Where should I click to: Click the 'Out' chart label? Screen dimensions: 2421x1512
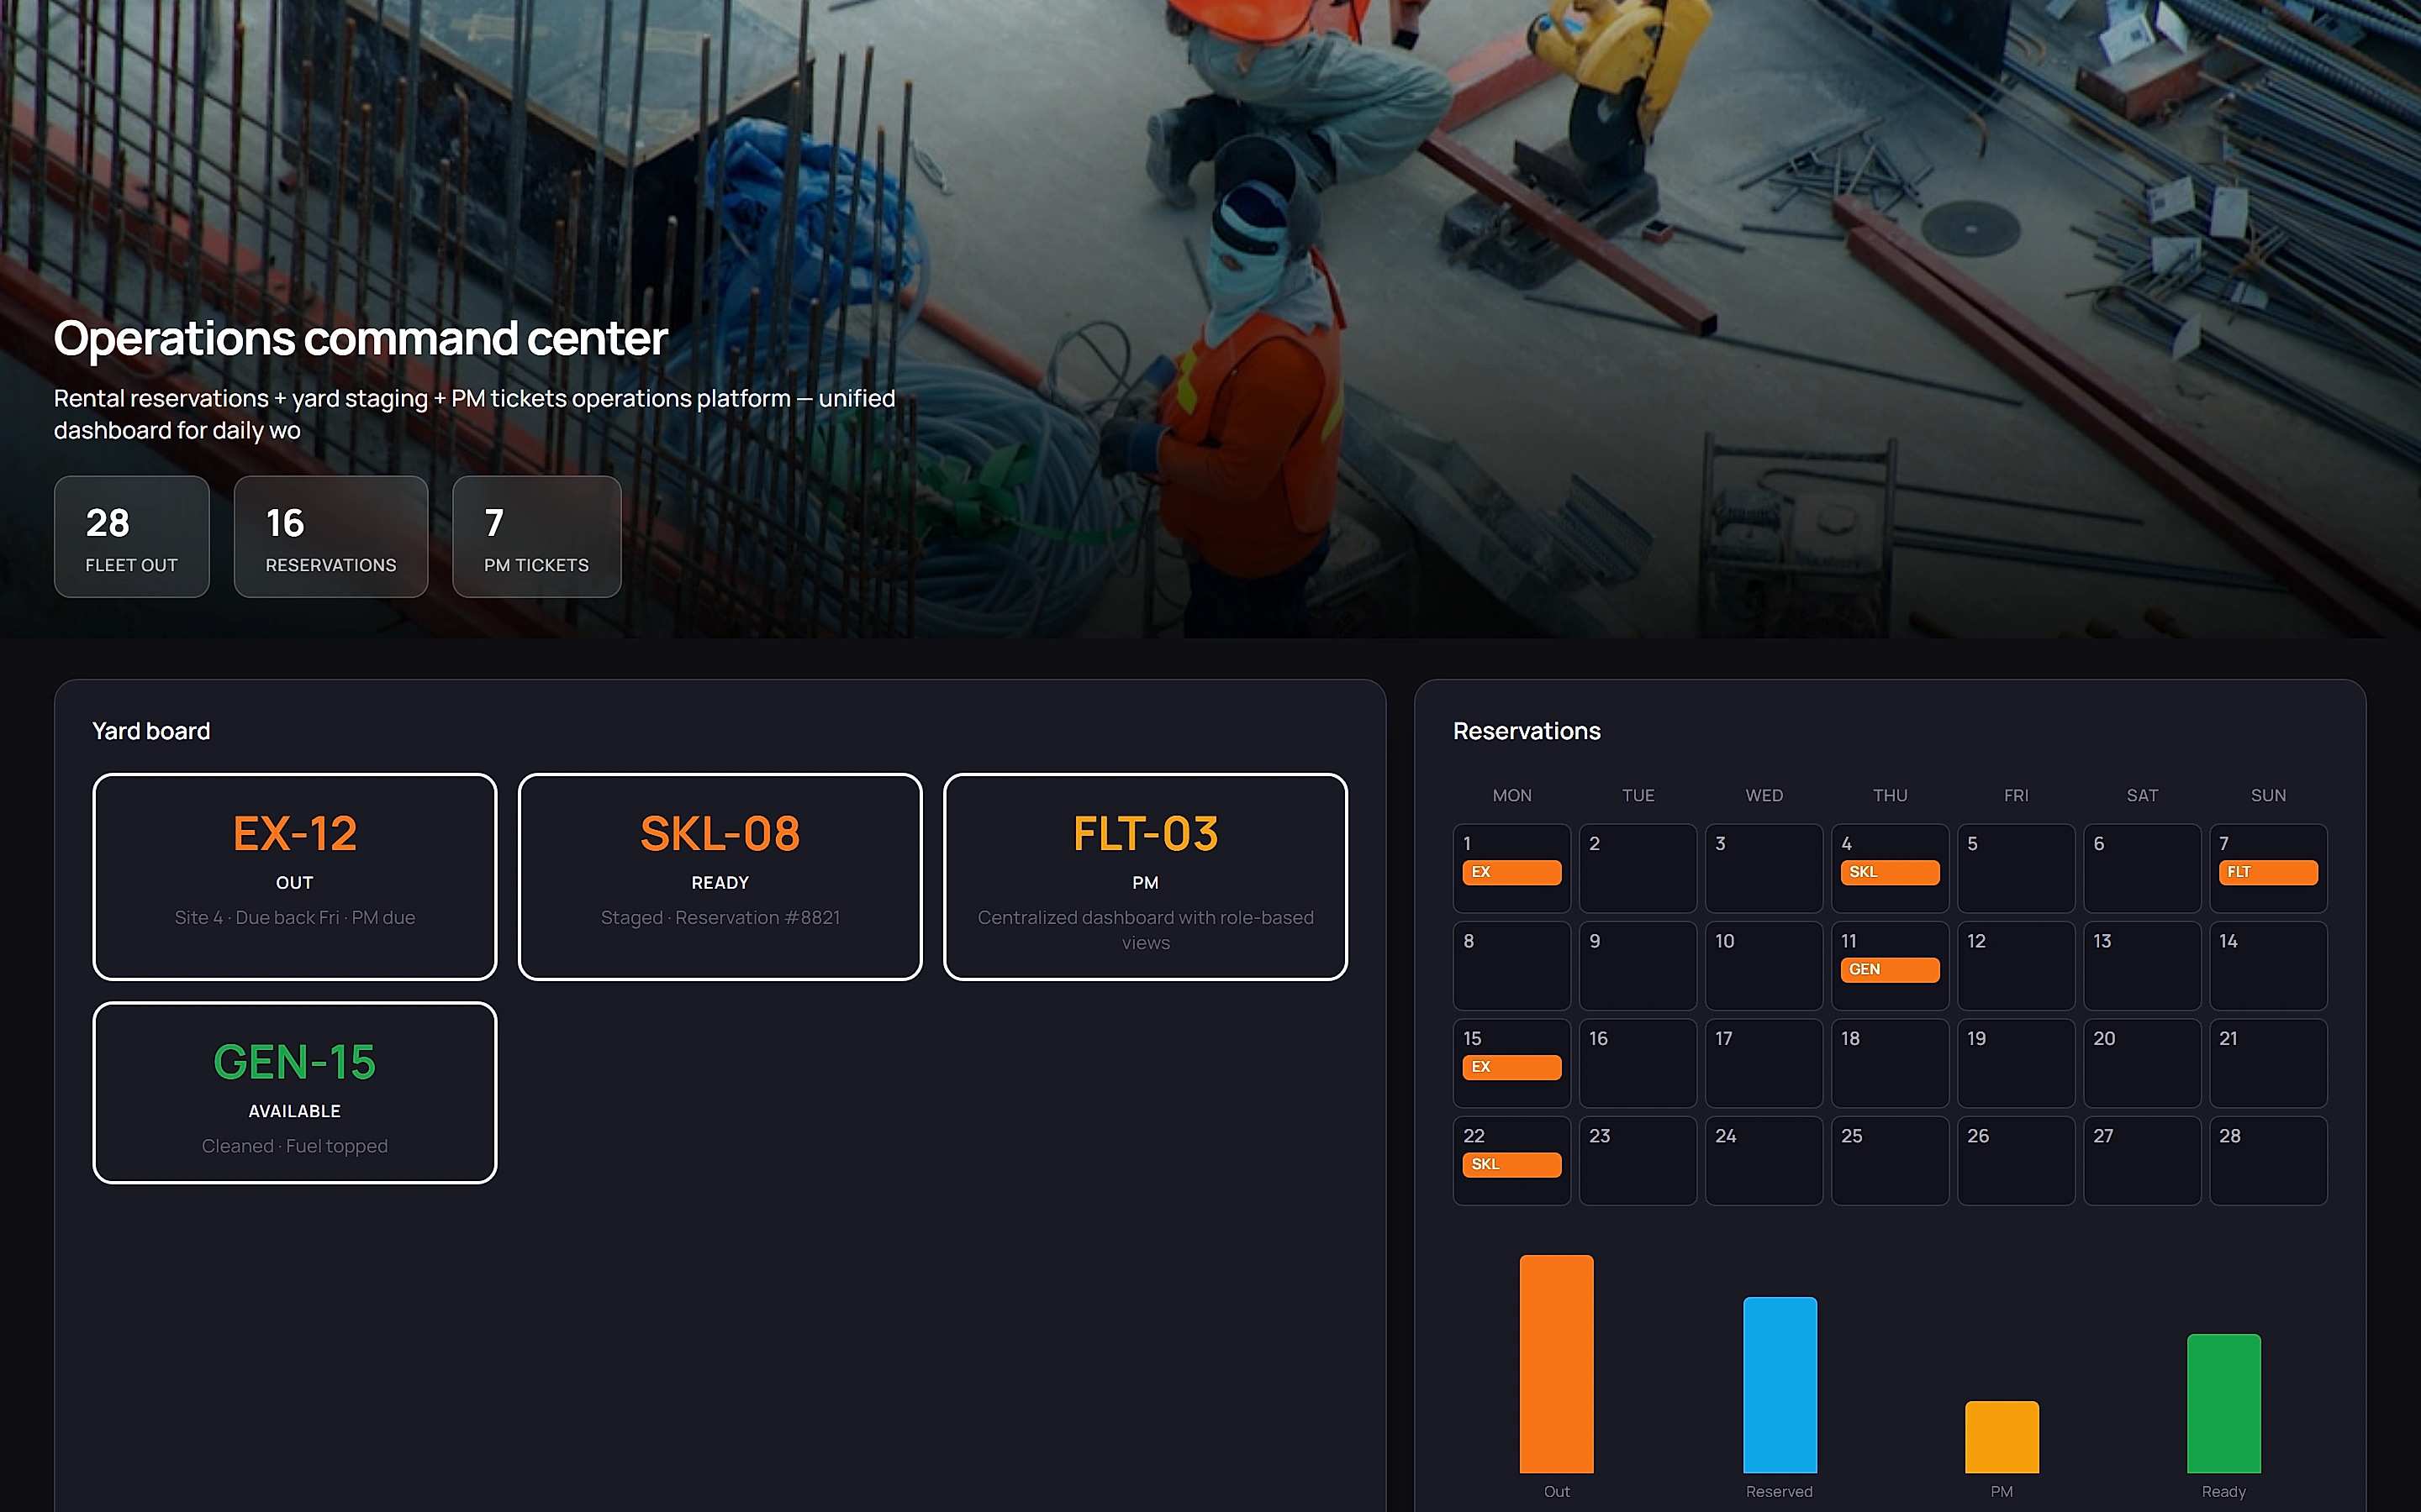(x=1557, y=1491)
